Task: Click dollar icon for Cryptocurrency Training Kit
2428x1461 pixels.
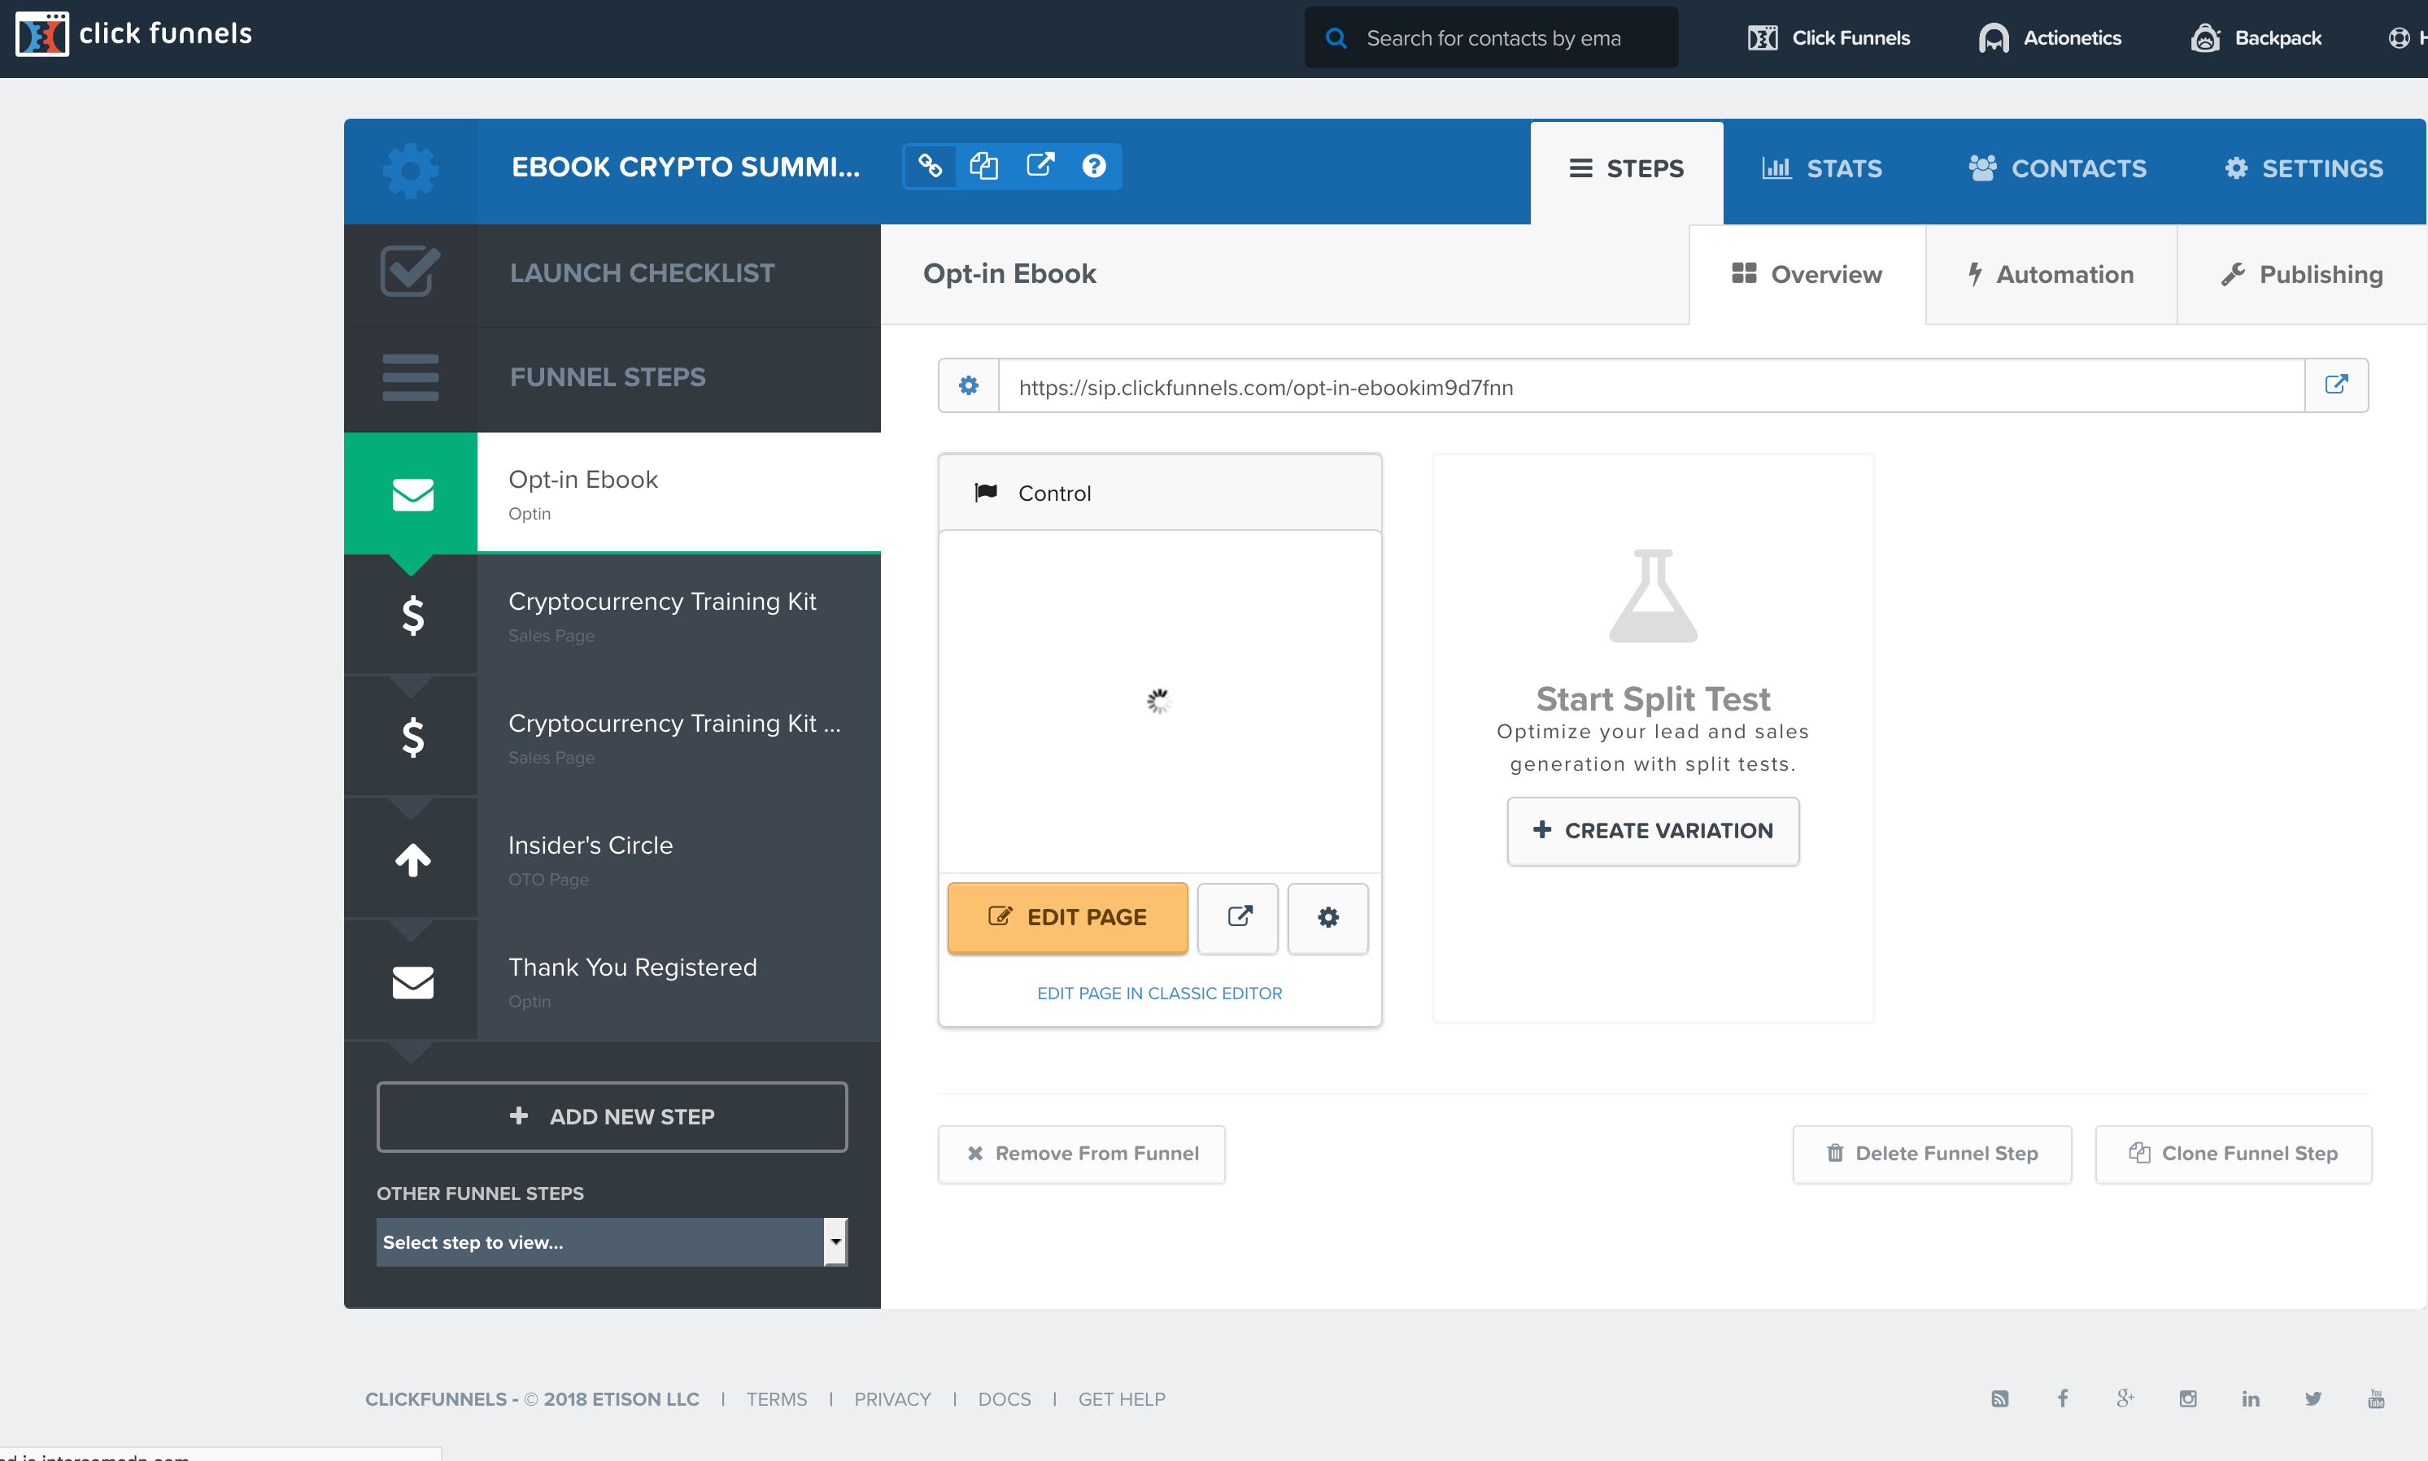Action: [412, 616]
